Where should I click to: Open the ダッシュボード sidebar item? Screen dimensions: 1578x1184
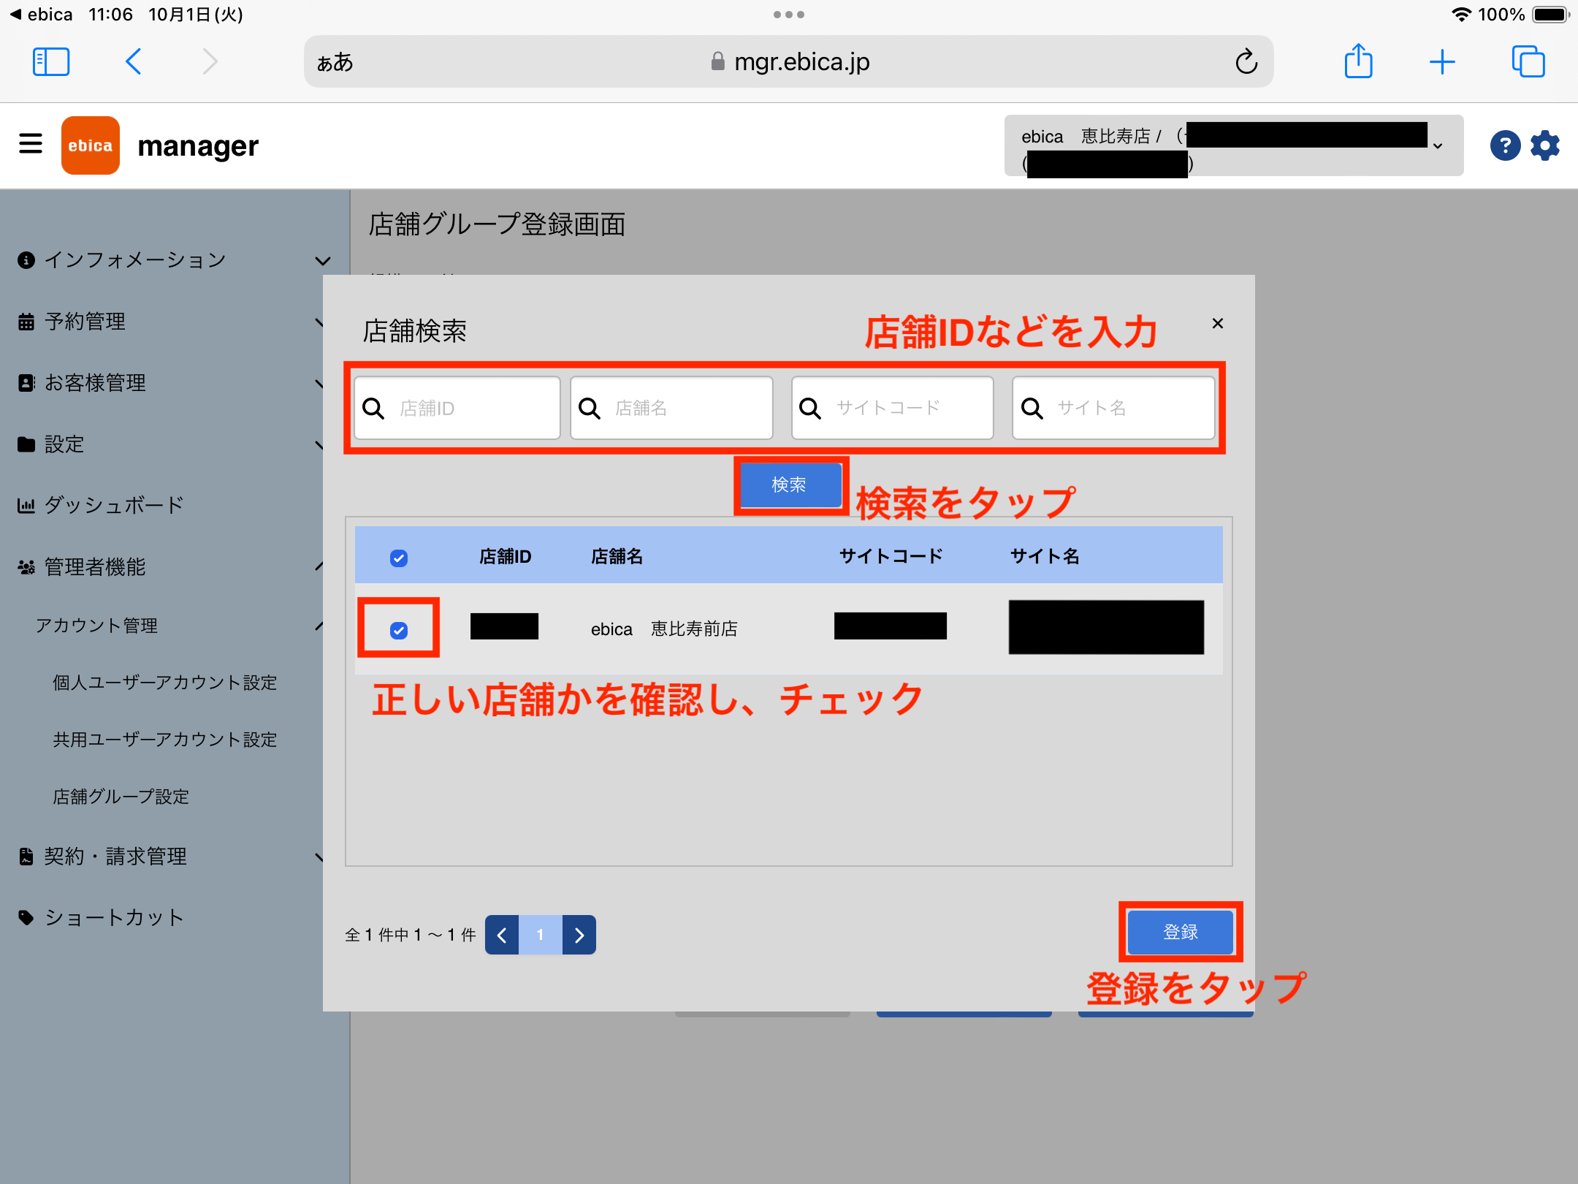(101, 505)
